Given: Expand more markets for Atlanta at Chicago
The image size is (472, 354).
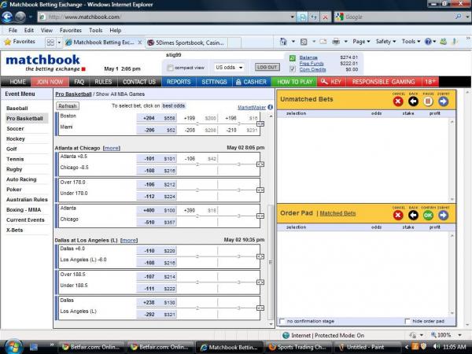Looking at the screenshot, I should pos(112,148).
